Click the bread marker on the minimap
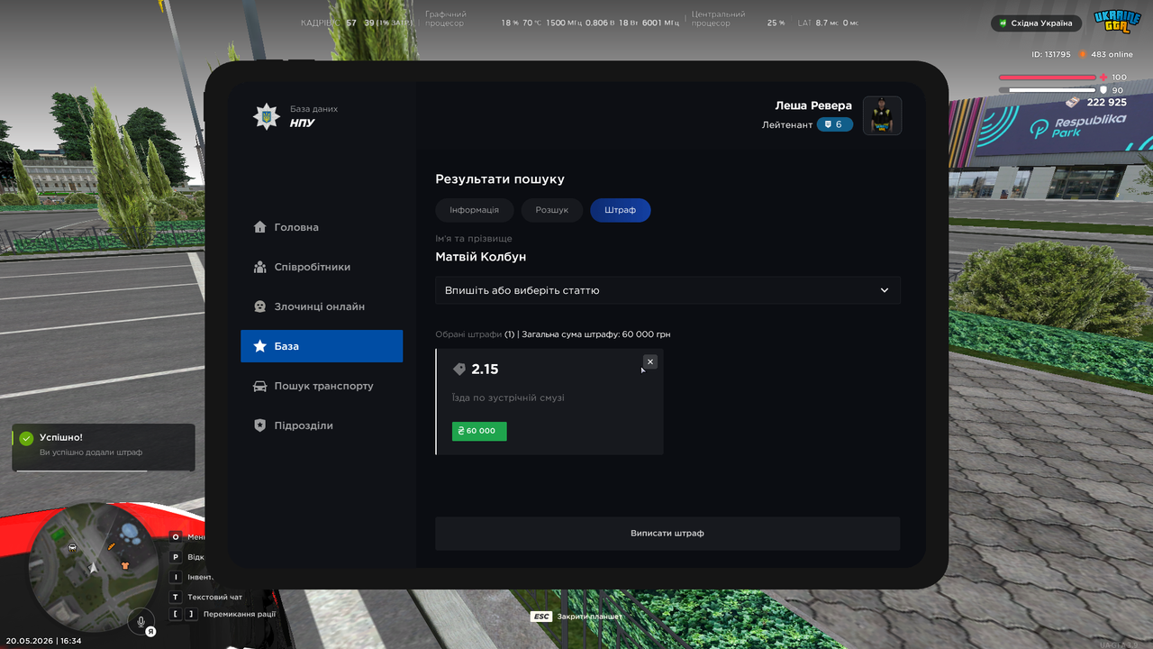The width and height of the screenshot is (1153, 649). pyautogui.click(x=112, y=546)
